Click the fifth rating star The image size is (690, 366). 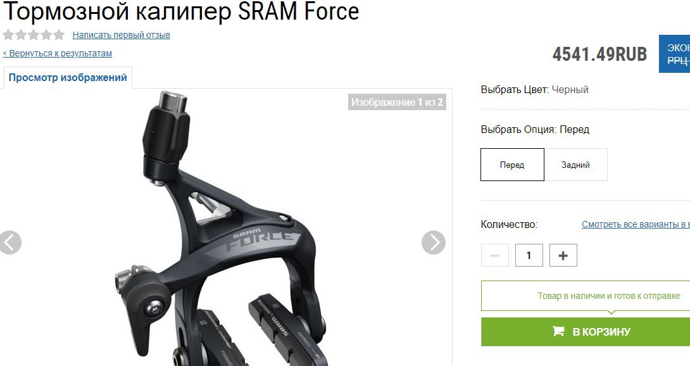click(58, 35)
